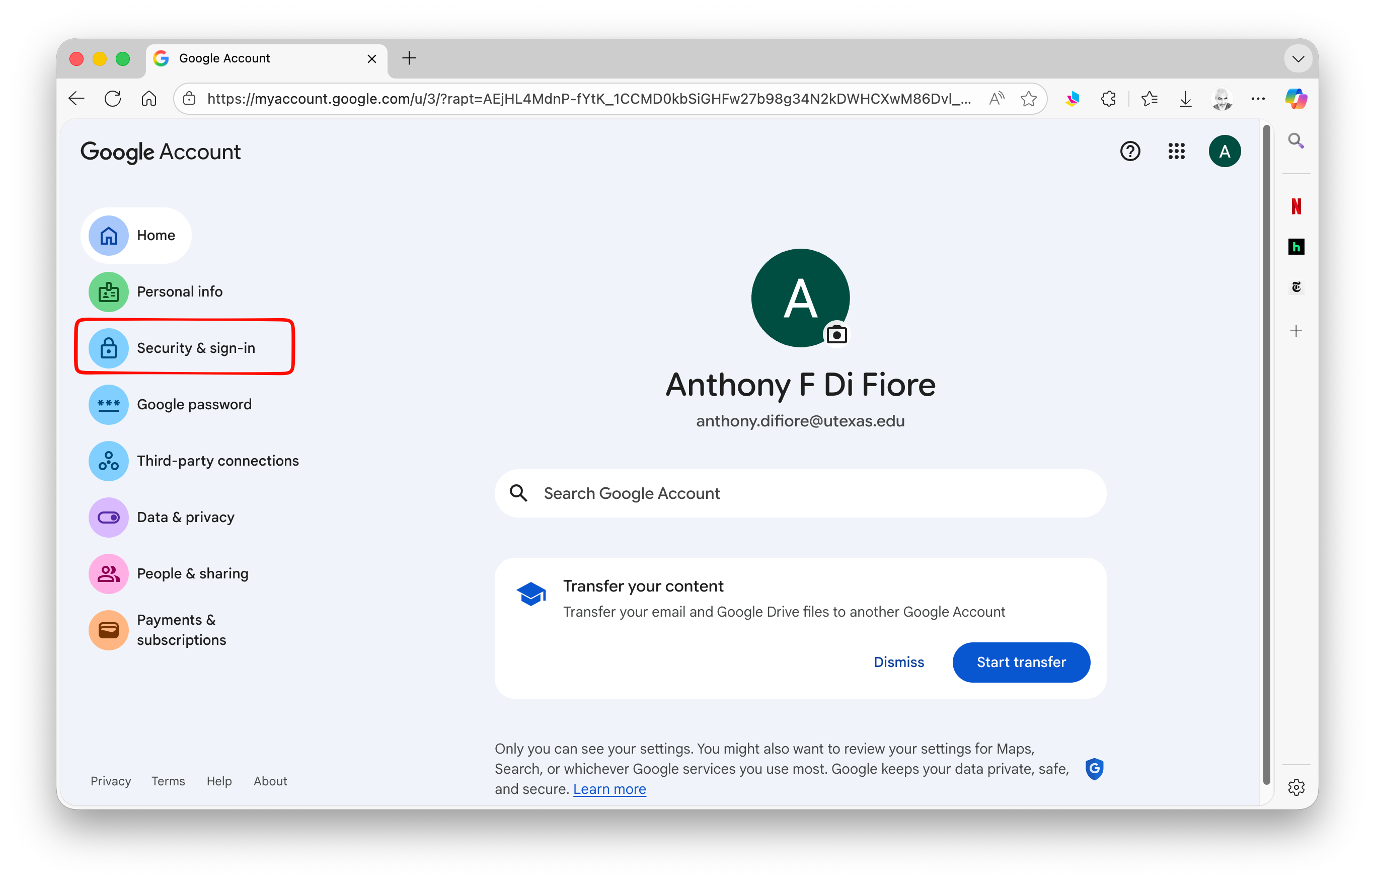Open Copilot in the browser toolbar

tap(1296, 99)
